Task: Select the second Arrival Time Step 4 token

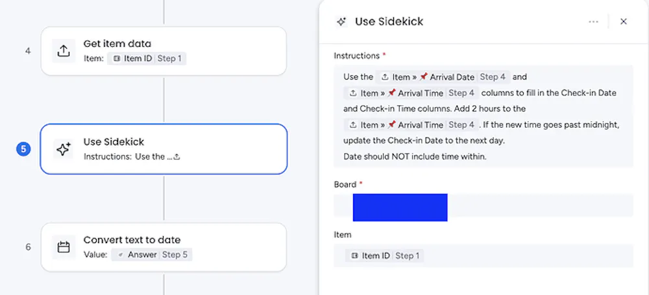Action: point(412,125)
